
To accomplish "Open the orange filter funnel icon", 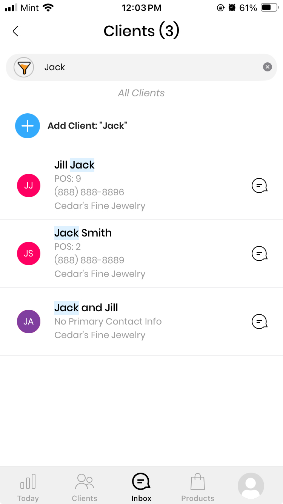I will pyautogui.click(x=24, y=68).
